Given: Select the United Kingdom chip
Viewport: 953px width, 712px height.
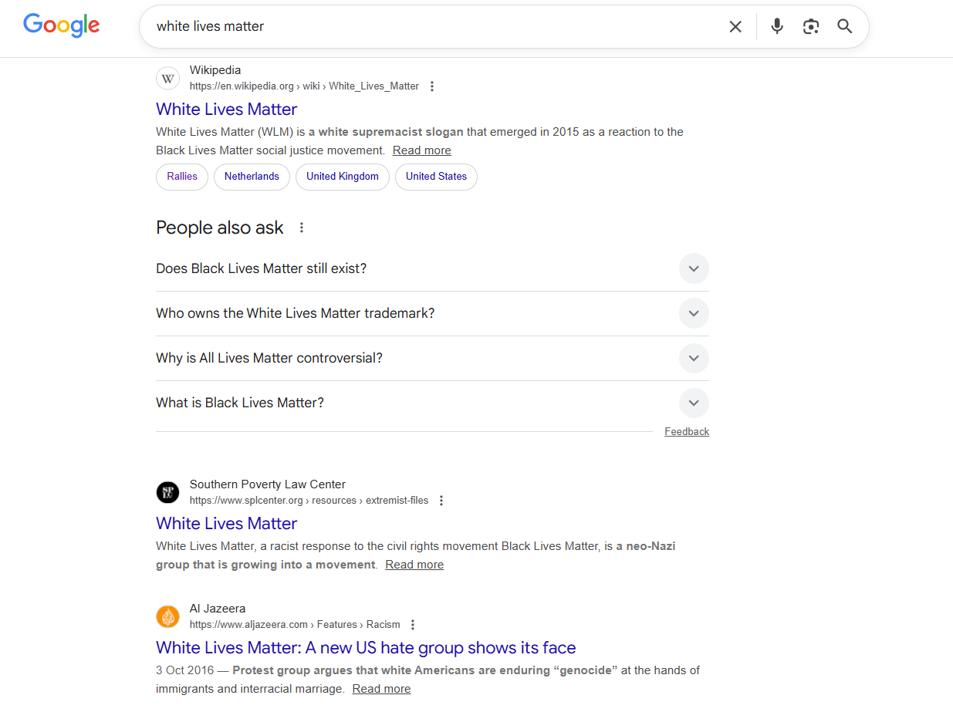Looking at the screenshot, I should [x=343, y=177].
